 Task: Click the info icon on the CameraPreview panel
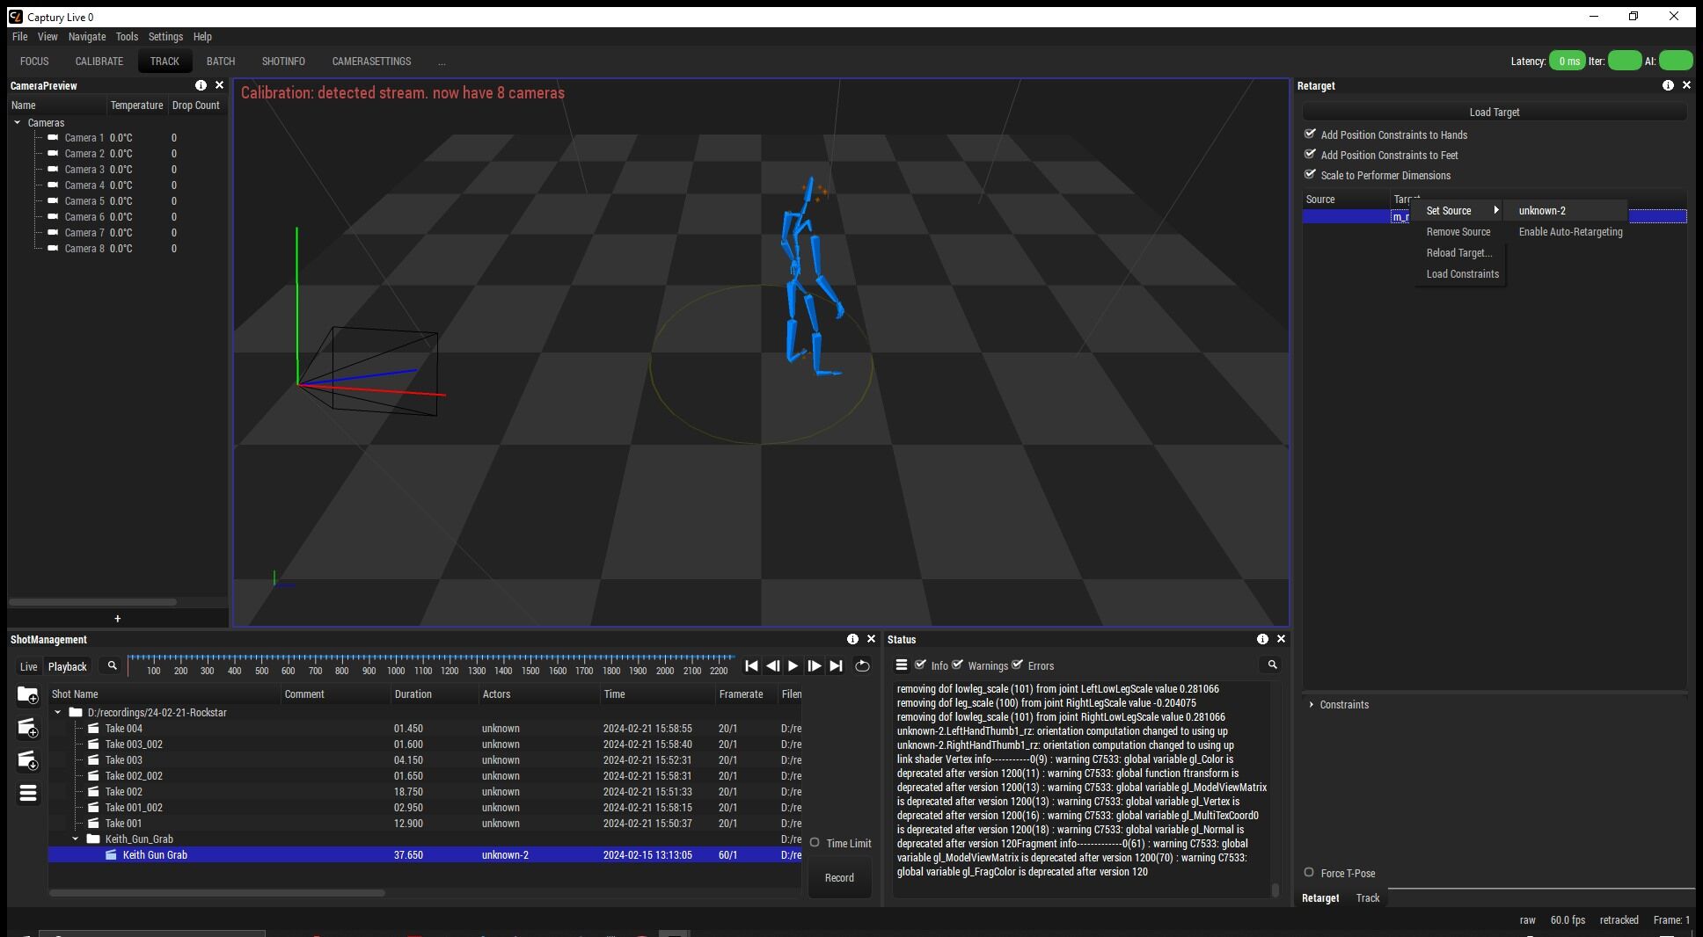201,85
